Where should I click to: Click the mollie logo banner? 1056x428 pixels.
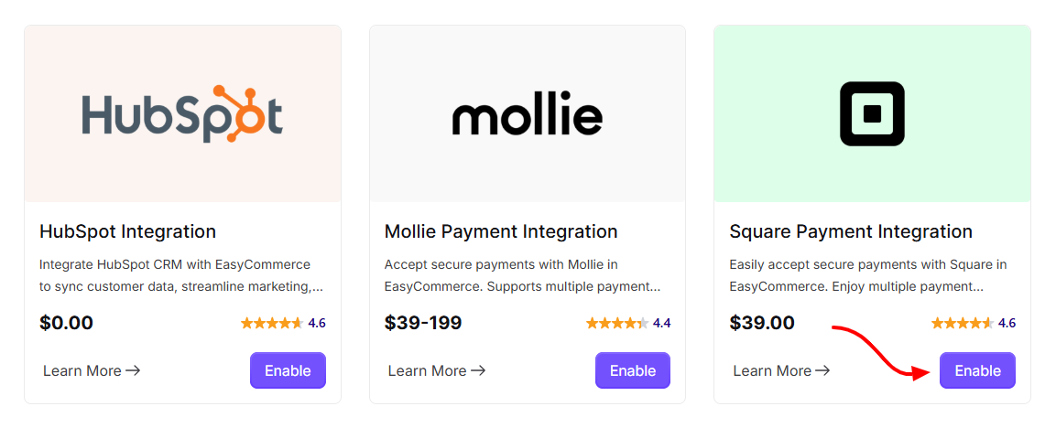coord(528,113)
